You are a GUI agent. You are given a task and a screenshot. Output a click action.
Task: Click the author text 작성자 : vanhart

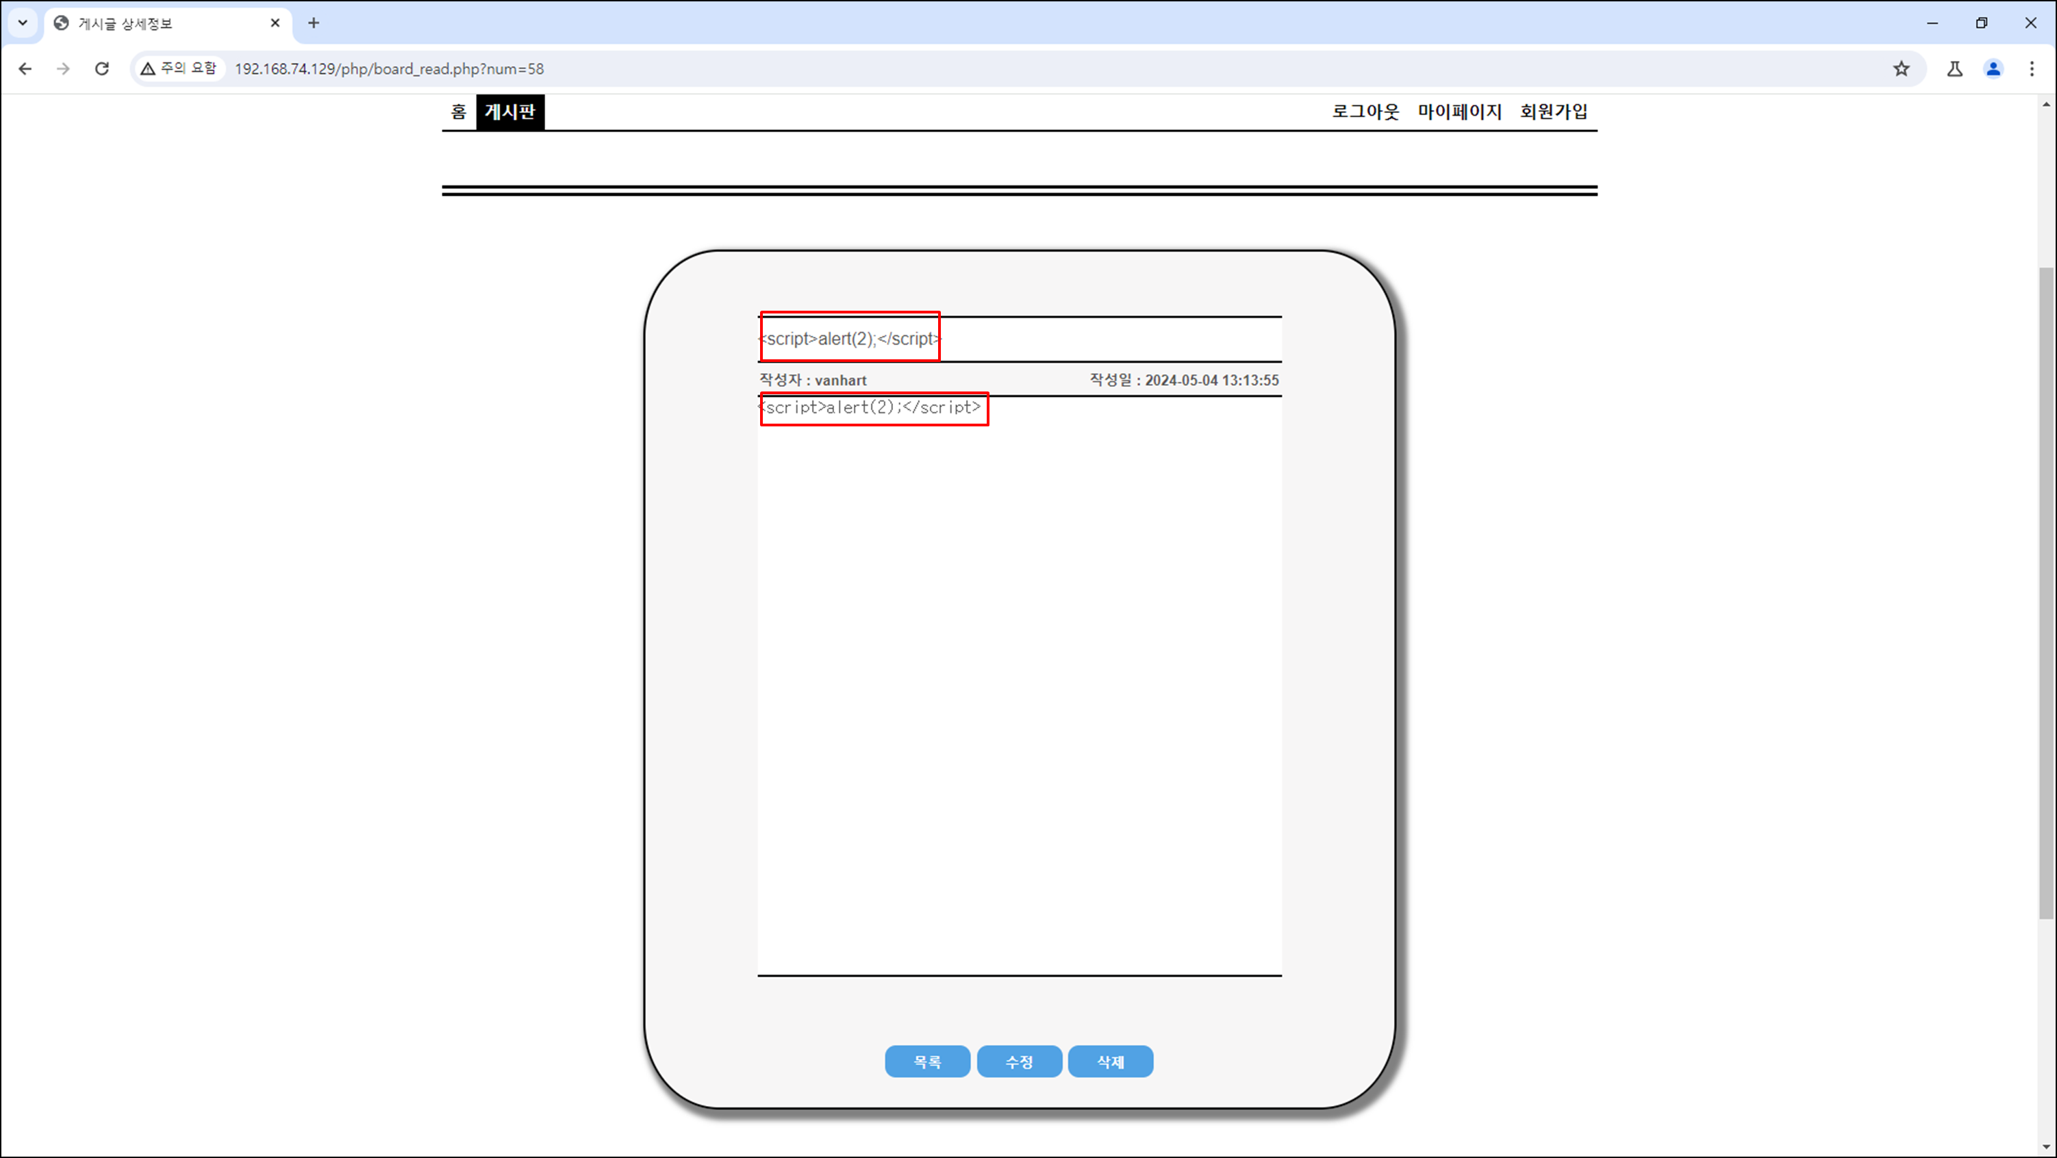(x=813, y=381)
